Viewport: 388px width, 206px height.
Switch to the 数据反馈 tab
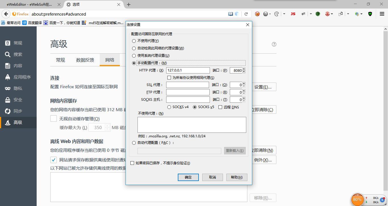pyautogui.click(x=85, y=60)
